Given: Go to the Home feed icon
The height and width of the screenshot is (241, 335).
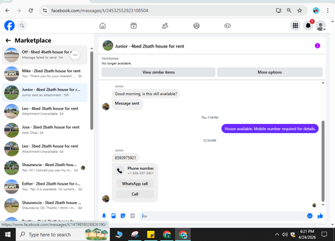Looking at the screenshot, I should pyautogui.click(x=103, y=26).
